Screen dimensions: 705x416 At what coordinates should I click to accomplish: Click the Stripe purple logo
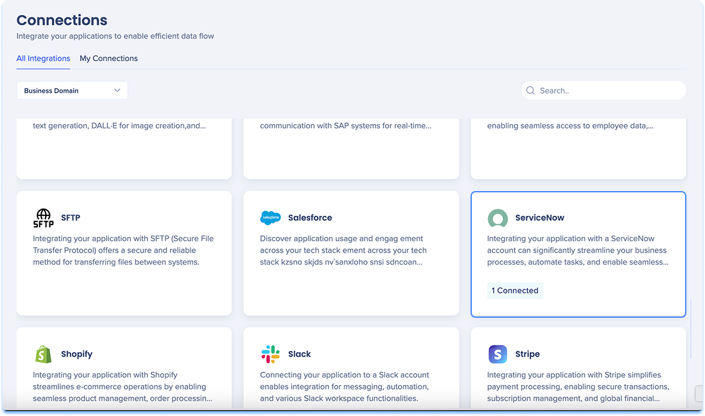pyautogui.click(x=497, y=355)
